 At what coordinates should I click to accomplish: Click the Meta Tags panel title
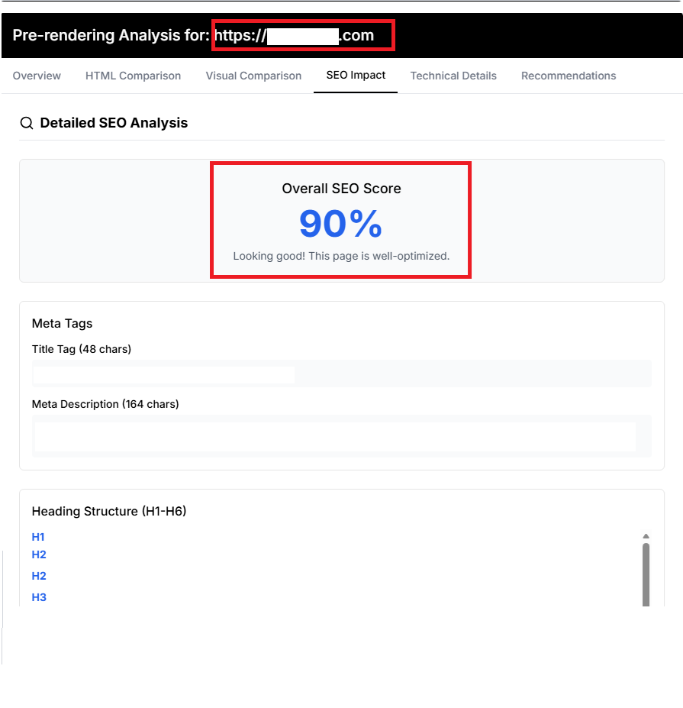(62, 323)
